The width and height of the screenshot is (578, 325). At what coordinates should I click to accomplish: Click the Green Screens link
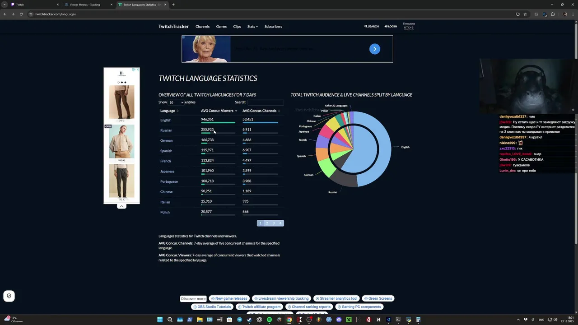[378, 298]
